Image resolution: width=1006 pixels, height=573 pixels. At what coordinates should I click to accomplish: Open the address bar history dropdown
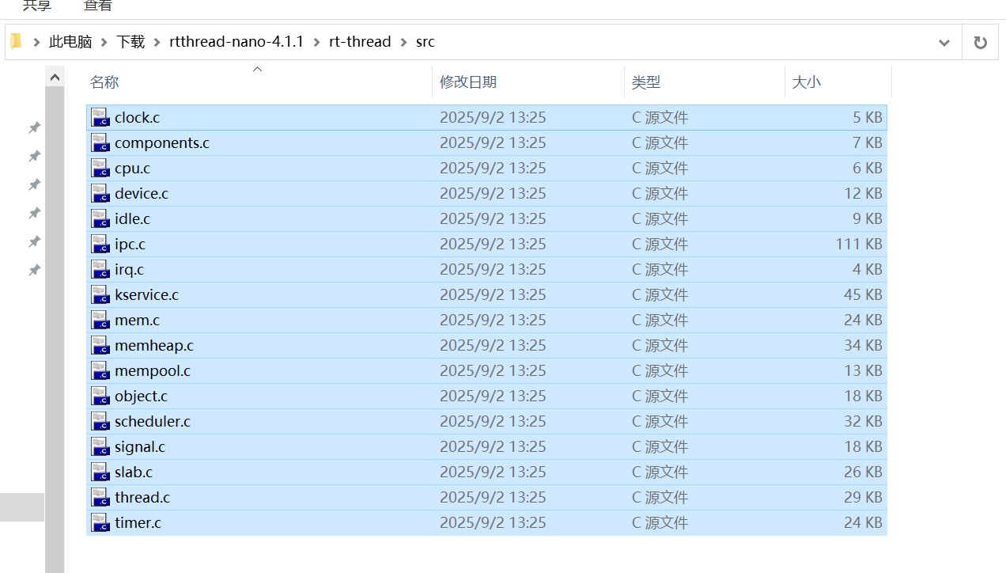coord(944,43)
